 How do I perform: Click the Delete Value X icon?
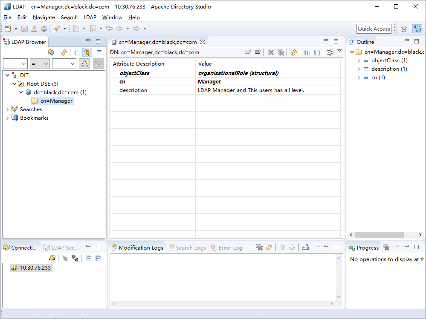click(271, 52)
